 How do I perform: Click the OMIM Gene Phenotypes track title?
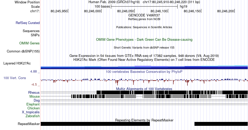click(144, 39)
